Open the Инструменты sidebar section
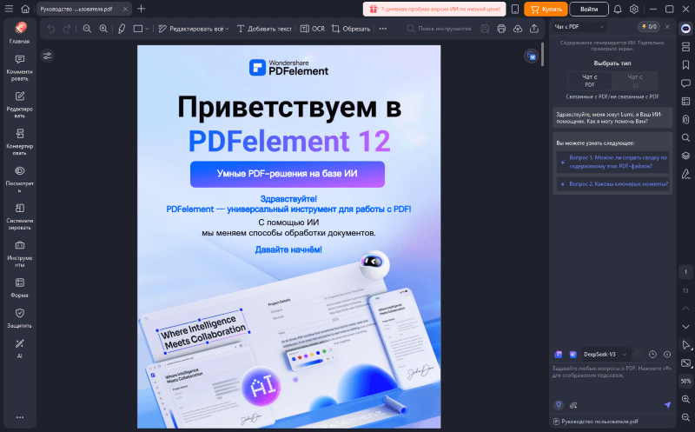695x432 pixels. pos(19,254)
